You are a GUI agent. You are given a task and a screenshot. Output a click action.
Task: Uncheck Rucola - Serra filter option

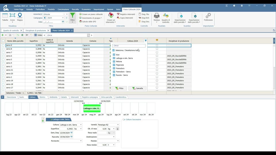click(114, 75)
